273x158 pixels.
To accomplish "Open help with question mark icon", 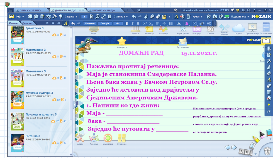I will pyautogui.click(x=254, y=10).
